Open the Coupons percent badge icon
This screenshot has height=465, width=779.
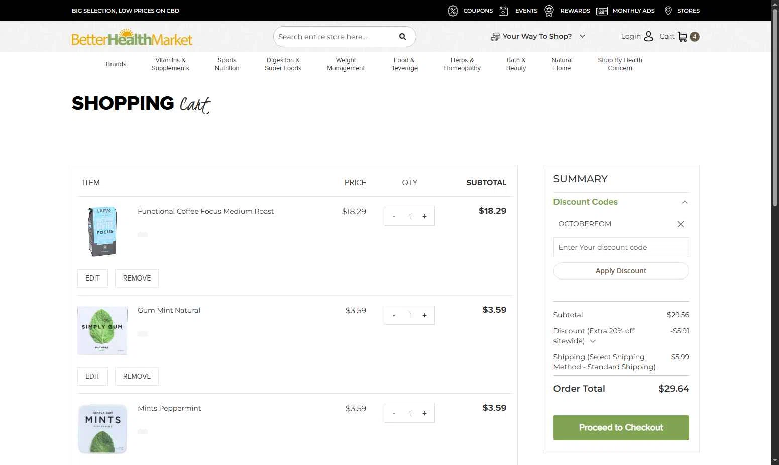click(453, 11)
